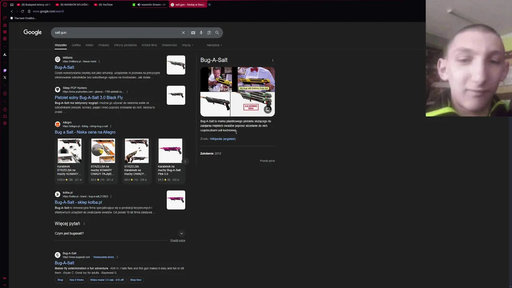Click more options dots beside Allegro result

tap(110, 126)
